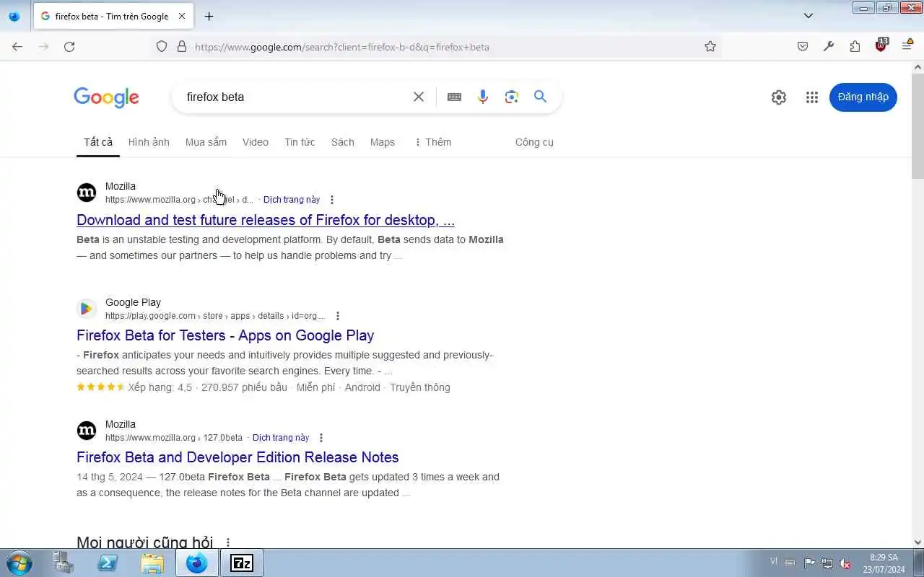Image resolution: width=924 pixels, height=577 pixels.
Task: Start voice search with the microphone
Action: point(483,97)
